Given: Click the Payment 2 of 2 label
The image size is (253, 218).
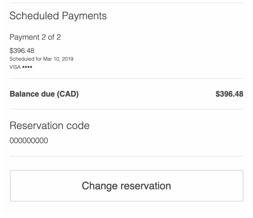Looking at the screenshot, I should coord(35,37).
